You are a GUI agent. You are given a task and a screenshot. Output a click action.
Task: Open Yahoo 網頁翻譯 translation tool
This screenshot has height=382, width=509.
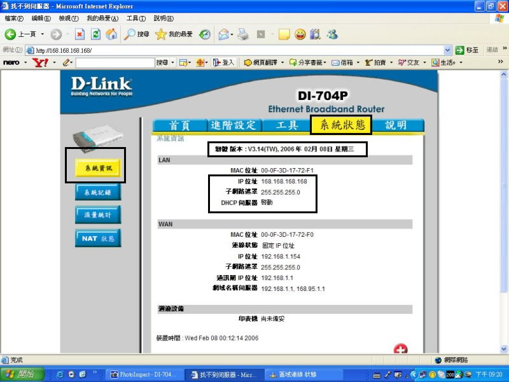[x=260, y=62]
